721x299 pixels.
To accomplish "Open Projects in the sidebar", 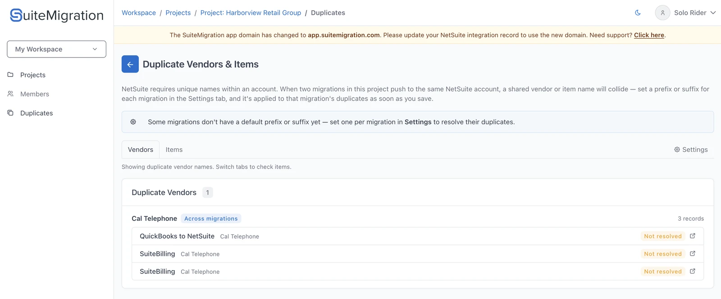I will click(x=33, y=75).
